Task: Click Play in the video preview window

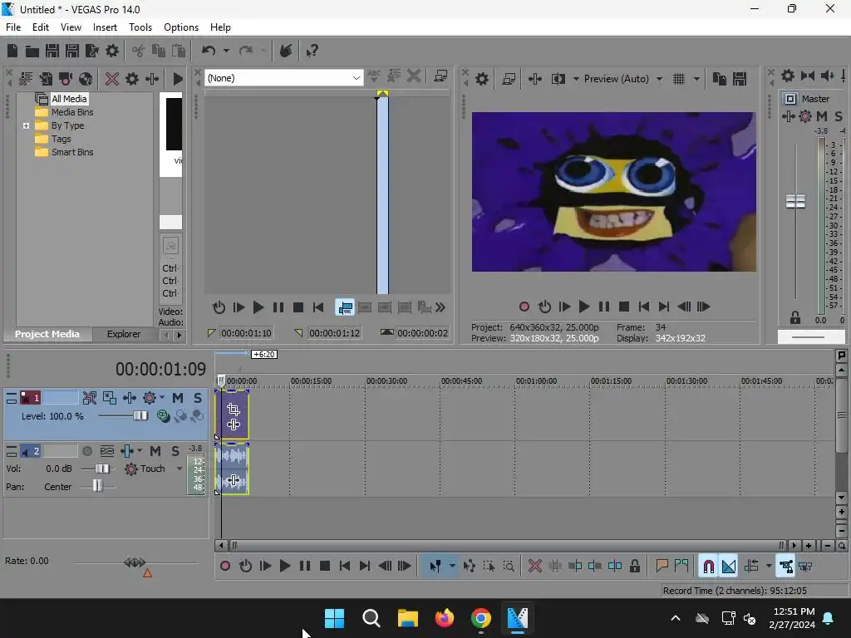Action: (584, 307)
